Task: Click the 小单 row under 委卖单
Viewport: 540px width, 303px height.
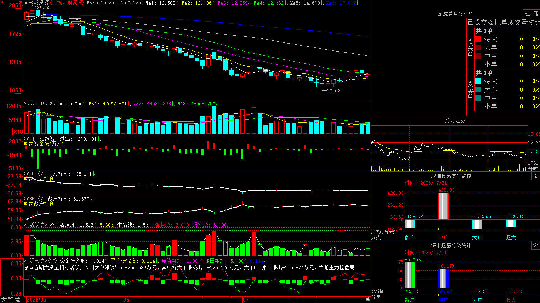Action: click(x=507, y=106)
